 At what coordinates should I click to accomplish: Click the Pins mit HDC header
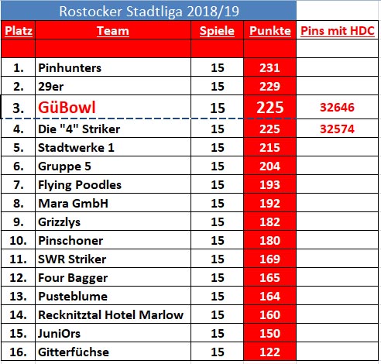coord(338,30)
